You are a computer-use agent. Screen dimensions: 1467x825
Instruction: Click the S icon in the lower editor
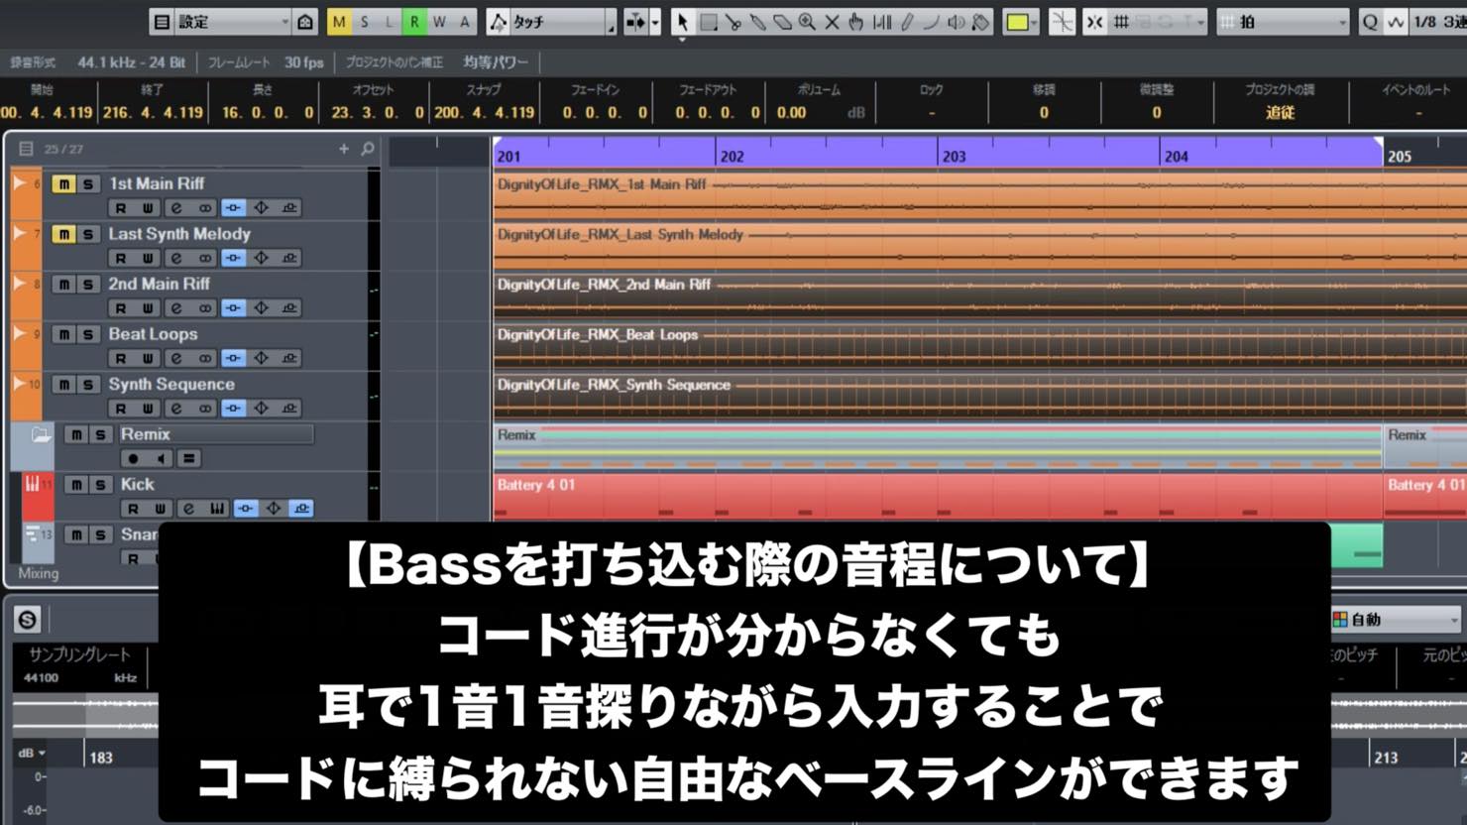(x=27, y=620)
